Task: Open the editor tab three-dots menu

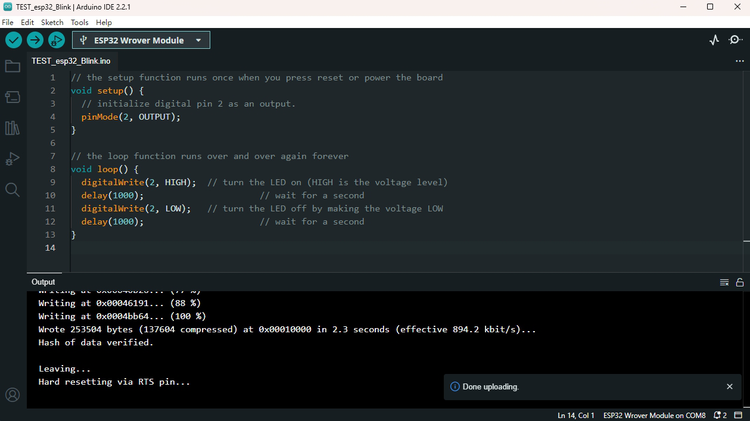Action: (740, 61)
